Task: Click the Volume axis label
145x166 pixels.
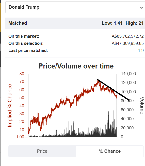Action: 142,105
